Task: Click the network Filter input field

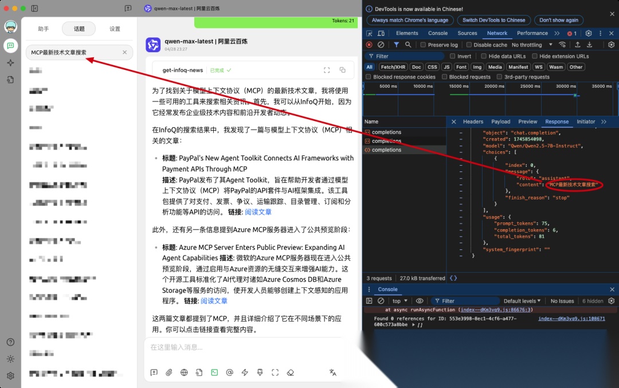Action: 404,56
